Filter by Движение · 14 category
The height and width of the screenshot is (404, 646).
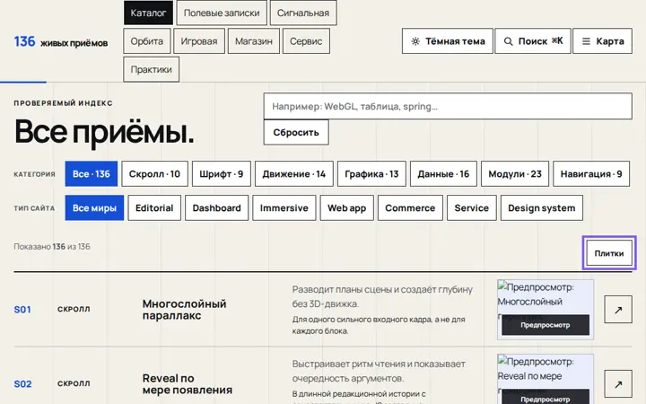coord(293,173)
